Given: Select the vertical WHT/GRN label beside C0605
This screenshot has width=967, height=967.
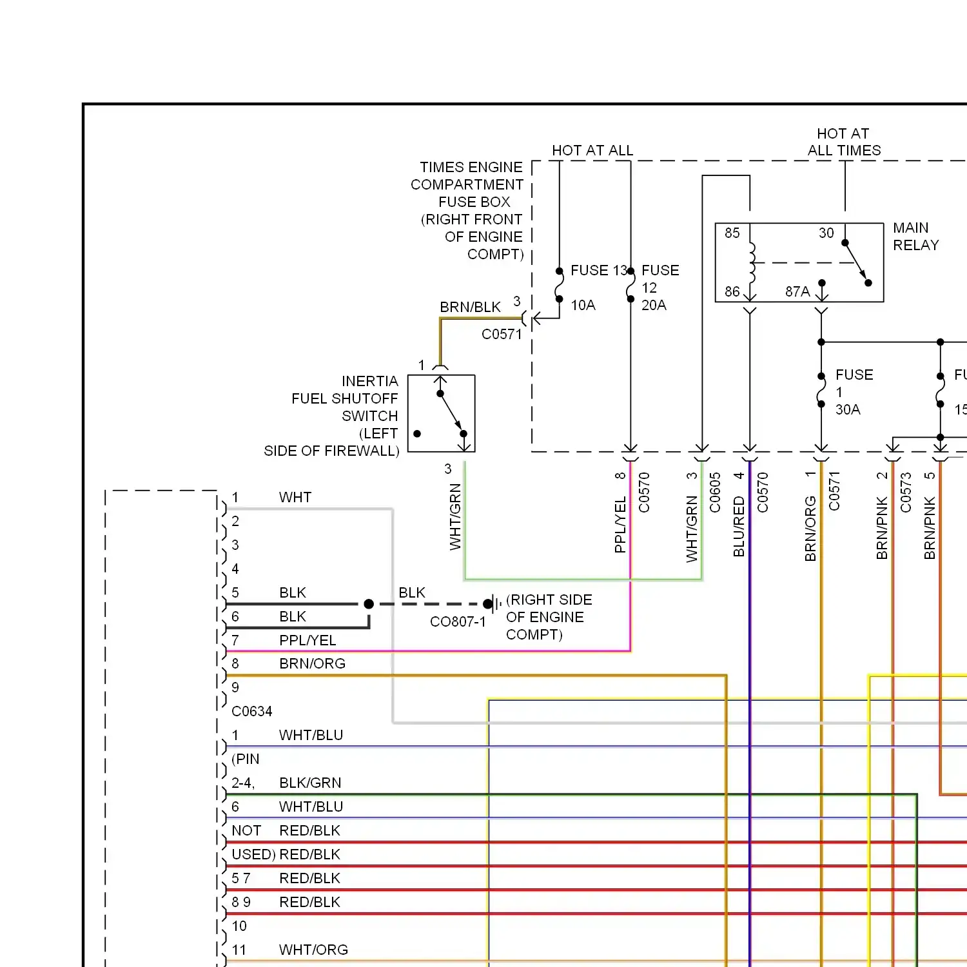Looking at the screenshot, I should pyautogui.click(x=692, y=529).
